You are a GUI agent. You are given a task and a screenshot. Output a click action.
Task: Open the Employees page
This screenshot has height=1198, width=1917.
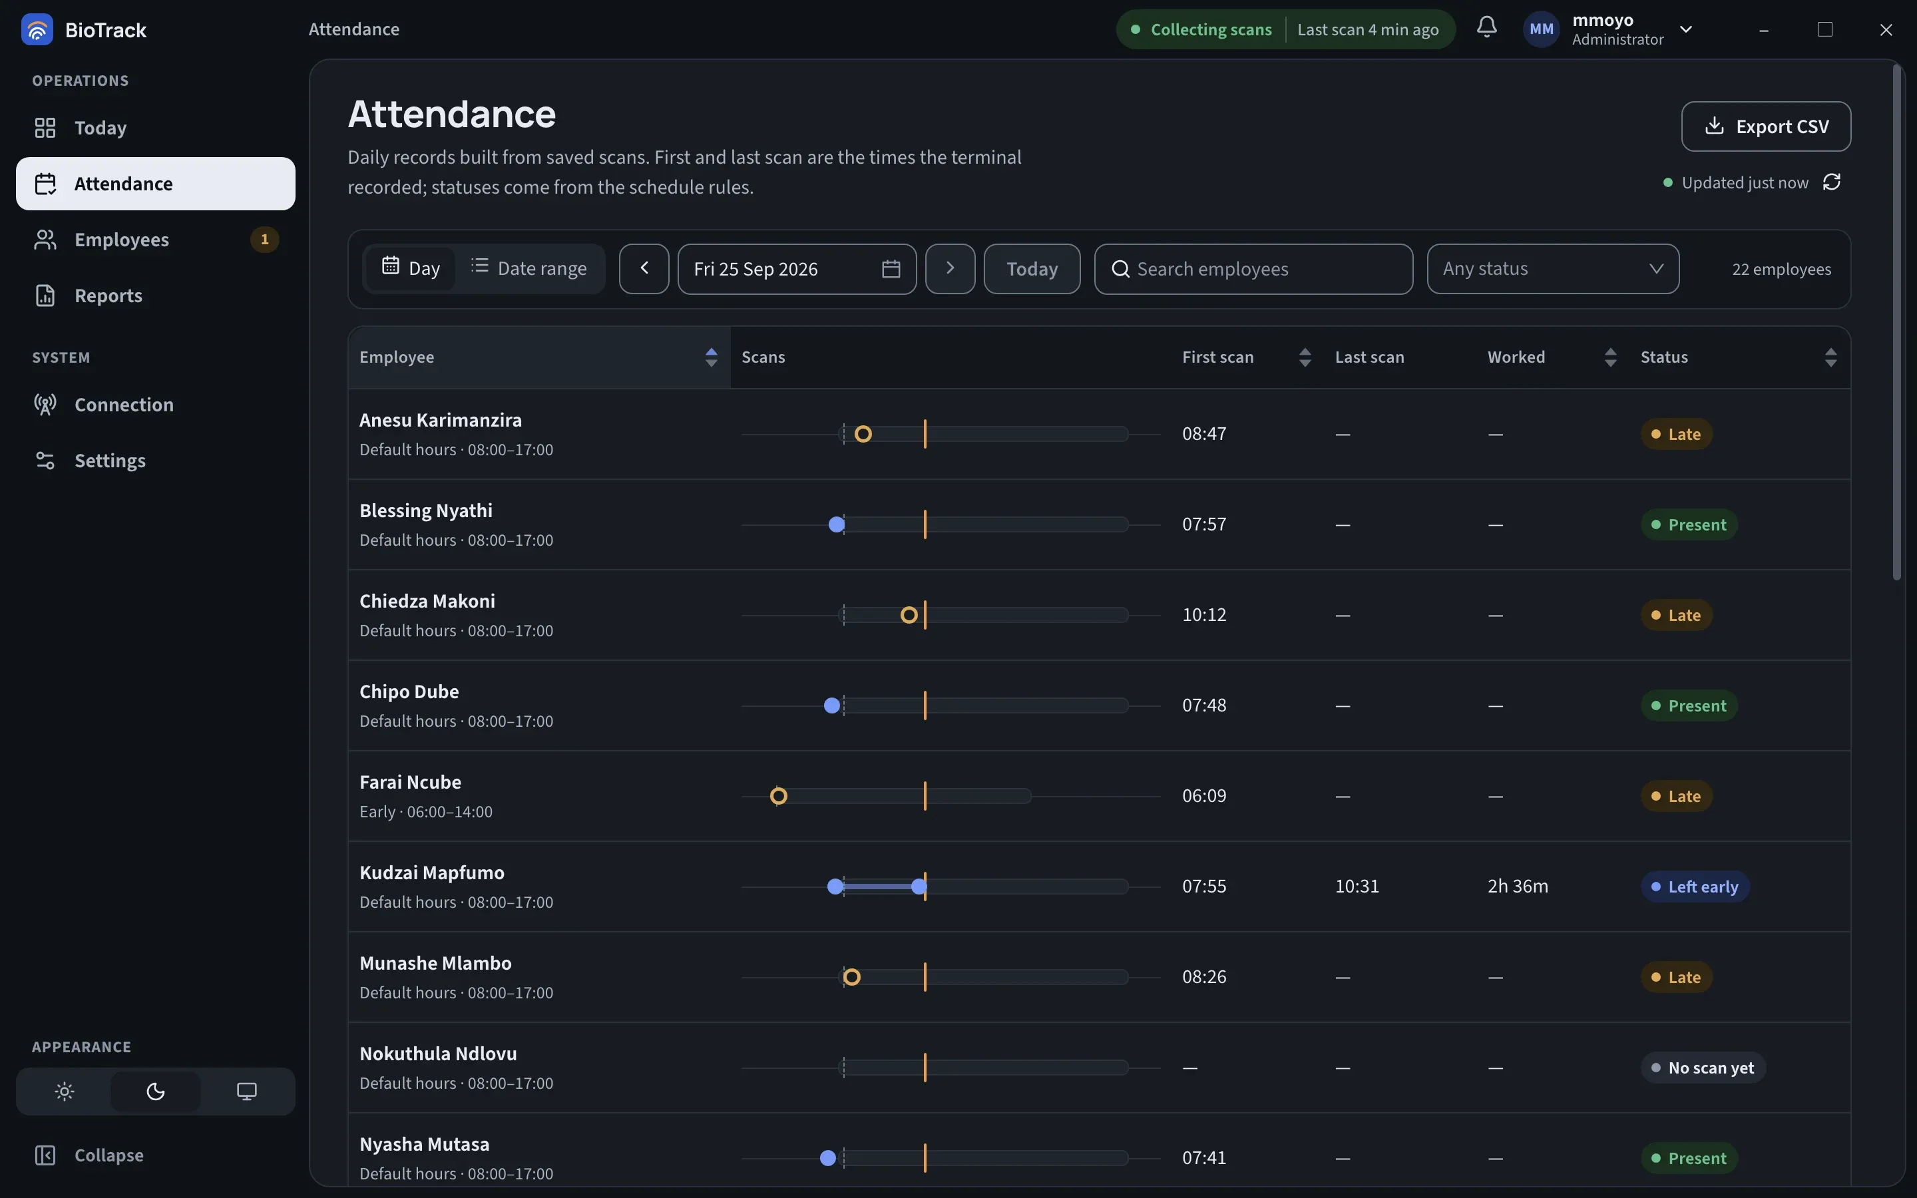coord(155,240)
